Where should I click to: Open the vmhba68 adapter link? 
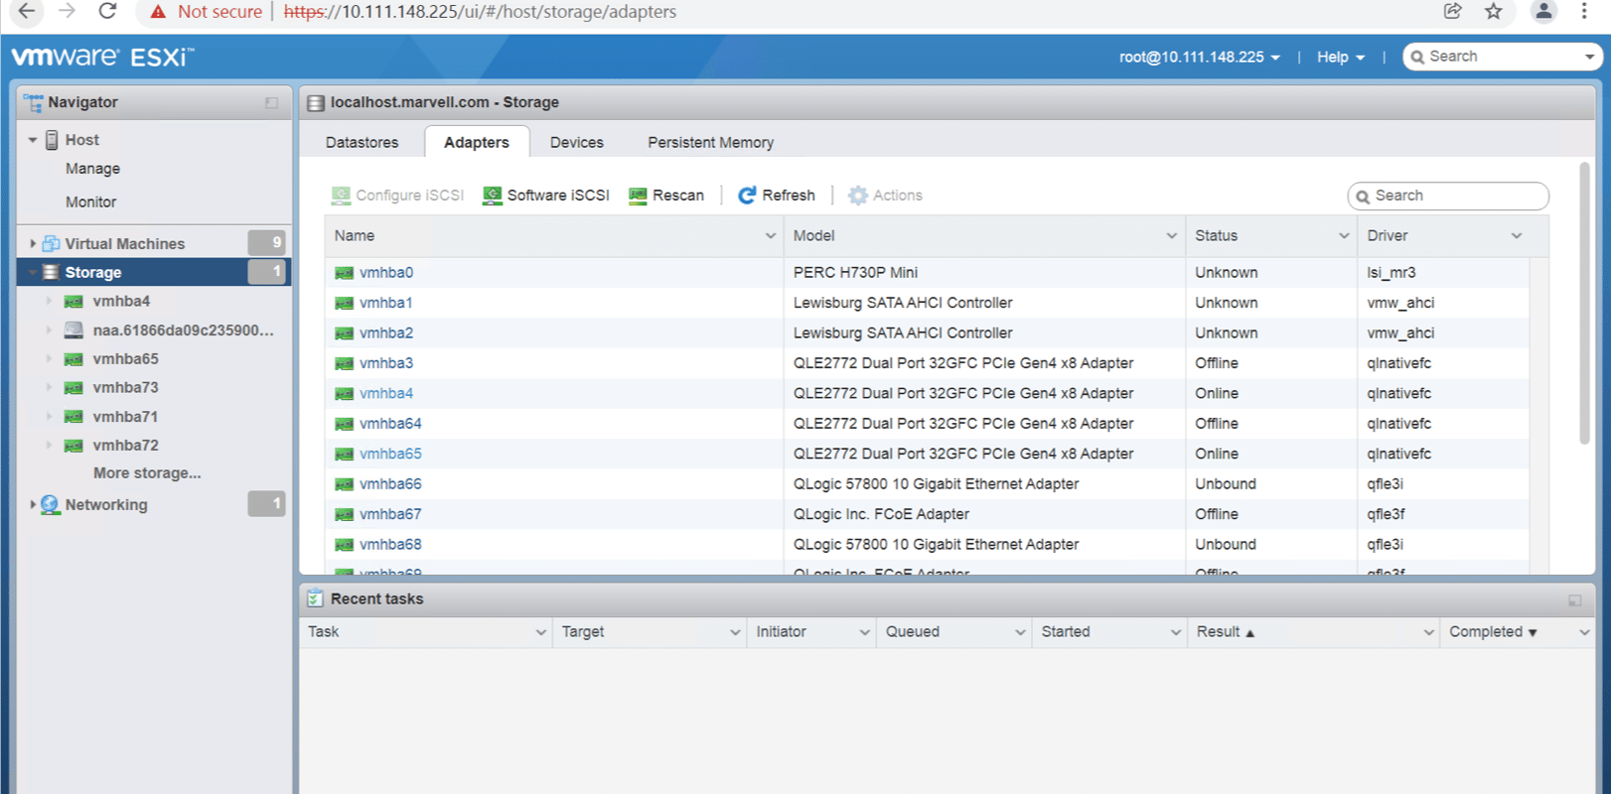pos(390,545)
